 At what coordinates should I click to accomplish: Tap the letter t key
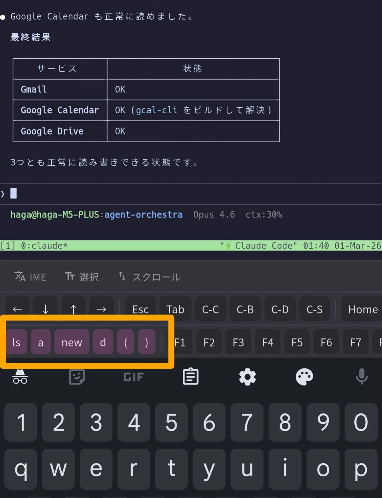(x=172, y=468)
